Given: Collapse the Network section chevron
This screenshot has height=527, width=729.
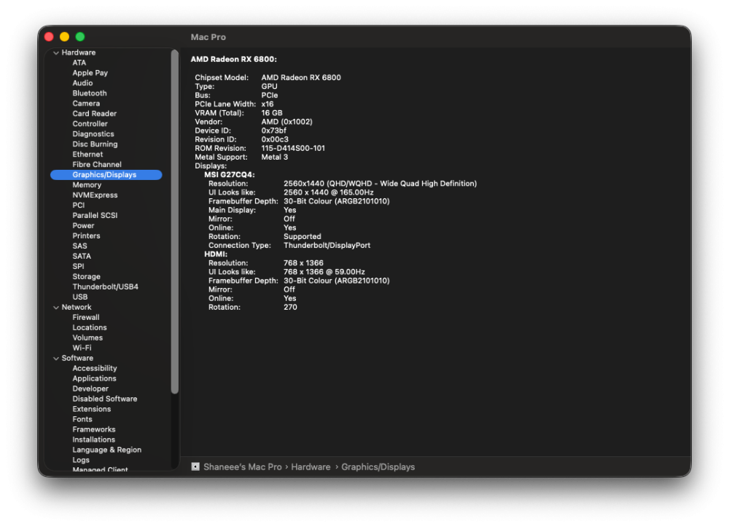Looking at the screenshot, I should click(56, 308).
